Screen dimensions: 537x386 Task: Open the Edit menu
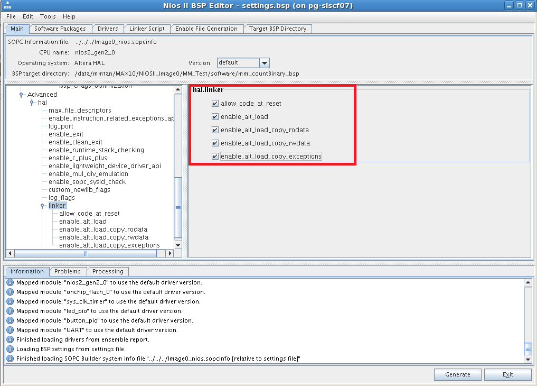[28, 16]
